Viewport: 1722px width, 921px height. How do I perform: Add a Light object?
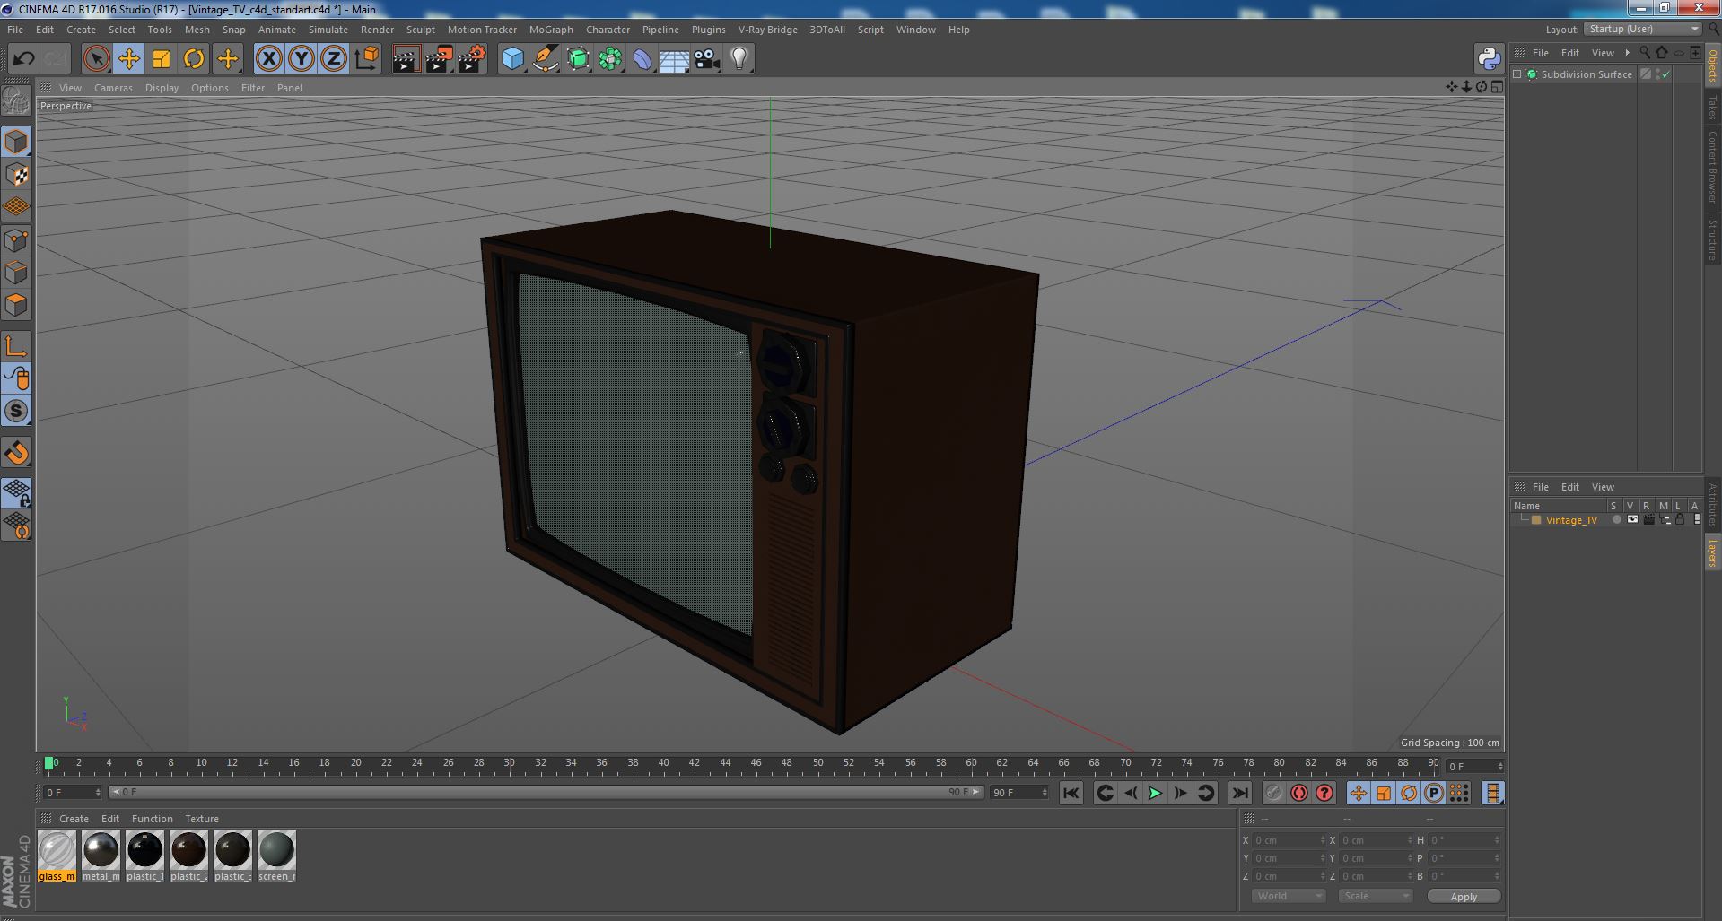coord(739,59)
